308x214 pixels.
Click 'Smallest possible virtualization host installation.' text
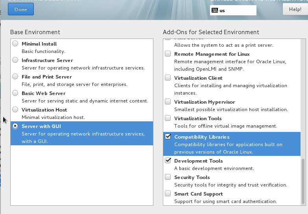pos(231,110)
